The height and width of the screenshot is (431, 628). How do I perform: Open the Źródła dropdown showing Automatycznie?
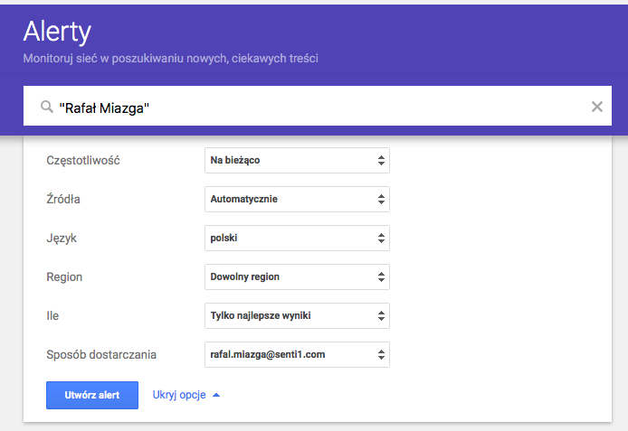point(297,199)
